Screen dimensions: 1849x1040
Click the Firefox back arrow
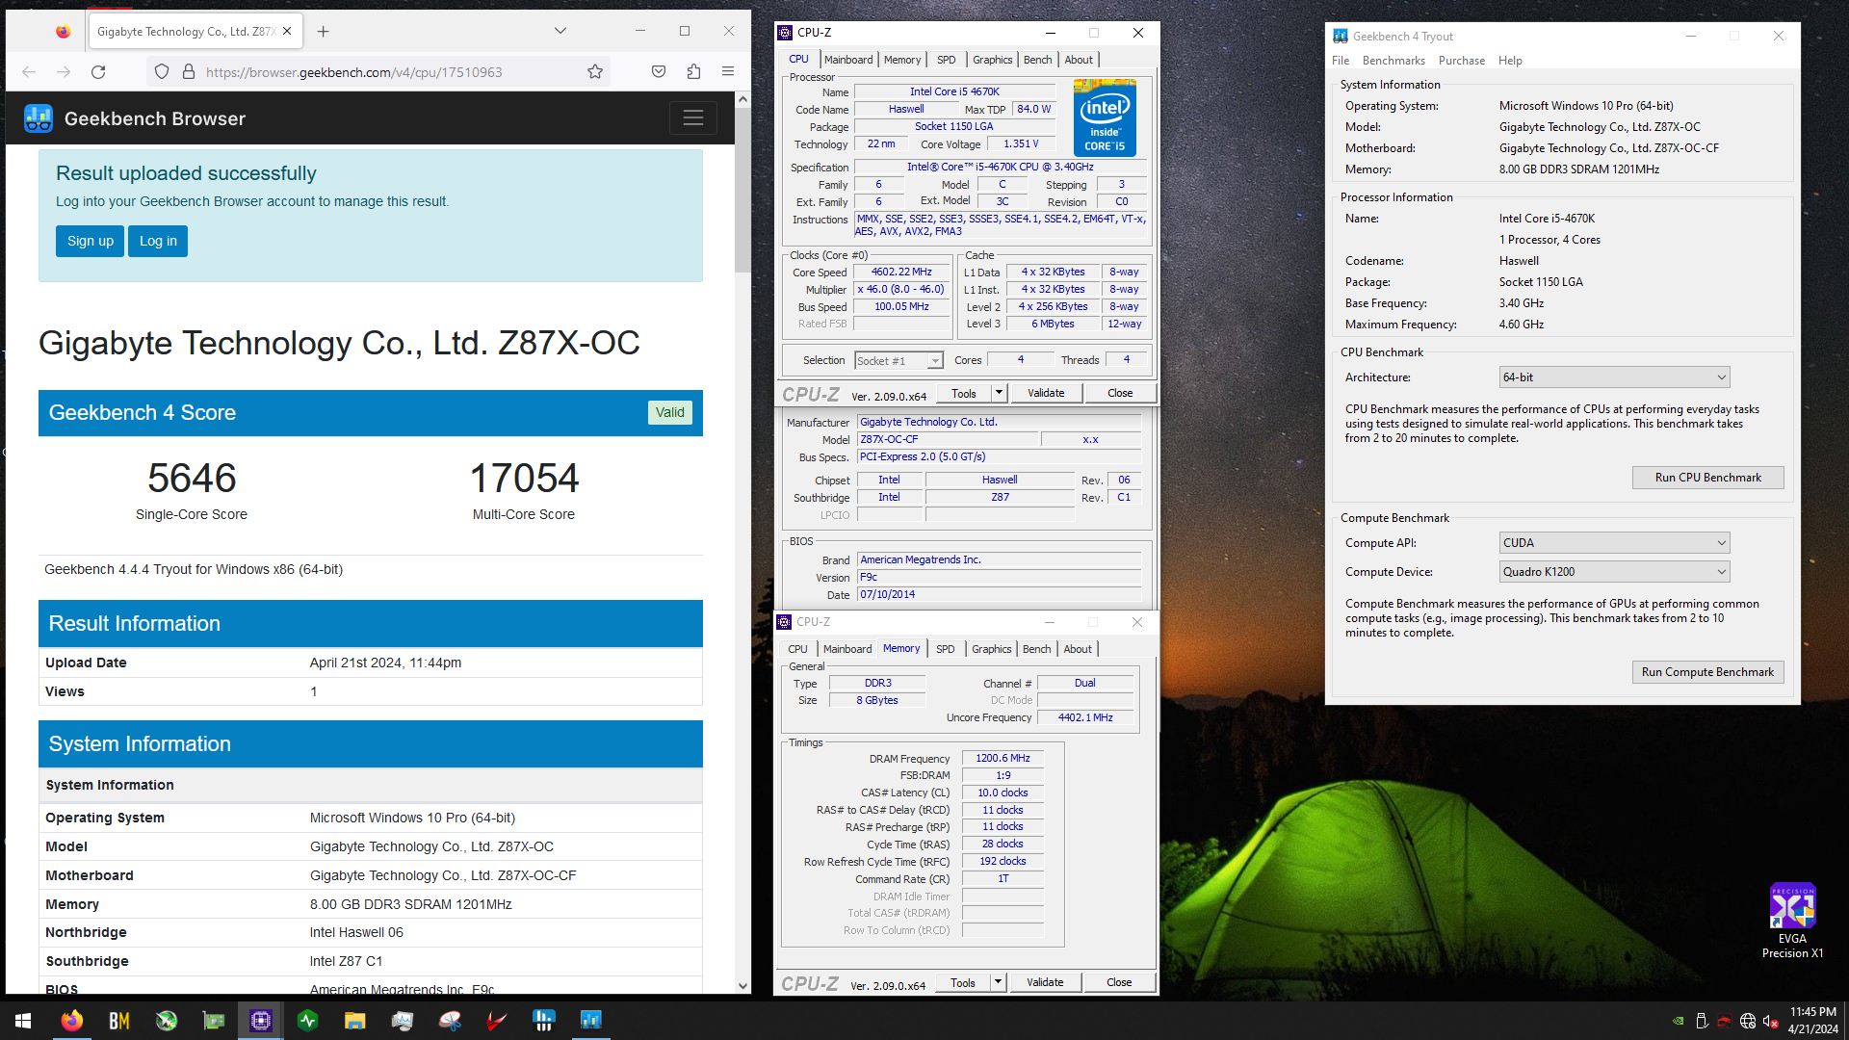point(29,72)
